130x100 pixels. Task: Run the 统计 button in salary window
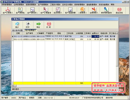click(x=17, y=25)
